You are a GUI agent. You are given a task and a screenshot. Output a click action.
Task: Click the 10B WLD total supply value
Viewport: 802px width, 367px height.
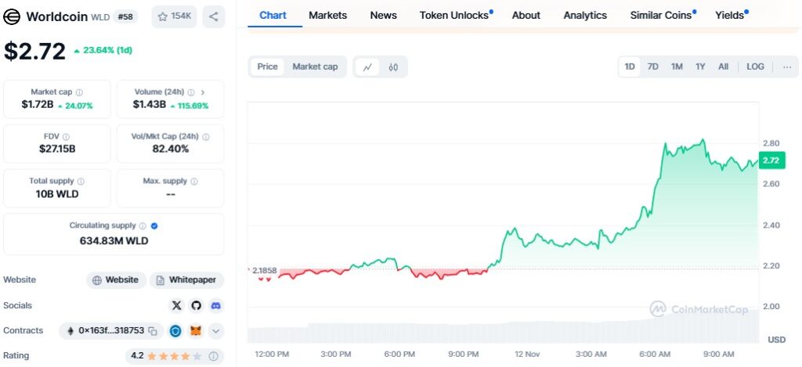point(56,194)
